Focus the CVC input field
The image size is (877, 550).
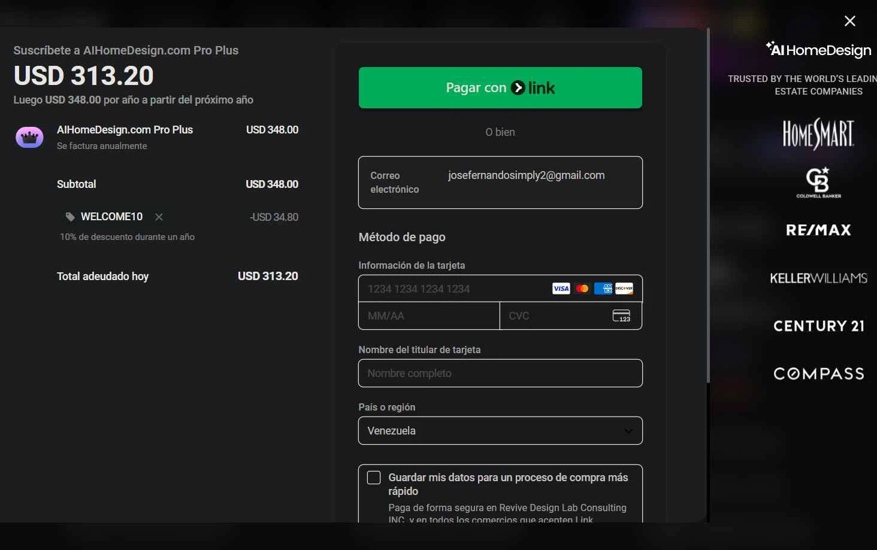(x=570, y=315)
